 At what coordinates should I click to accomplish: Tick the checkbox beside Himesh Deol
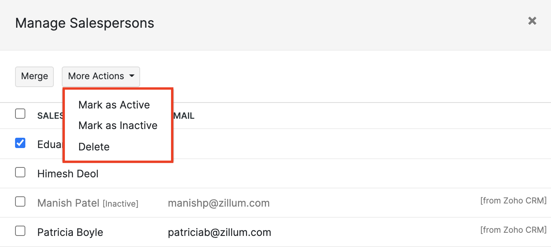(20, 173)
